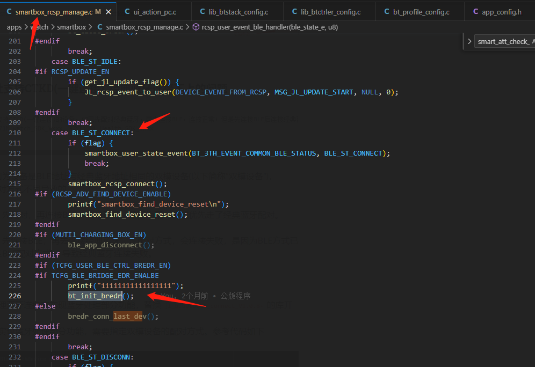Viewport: 535px width, 367px height.
Task: Click the bt_init_bredr call on line 226
Action: coord(100,296)
